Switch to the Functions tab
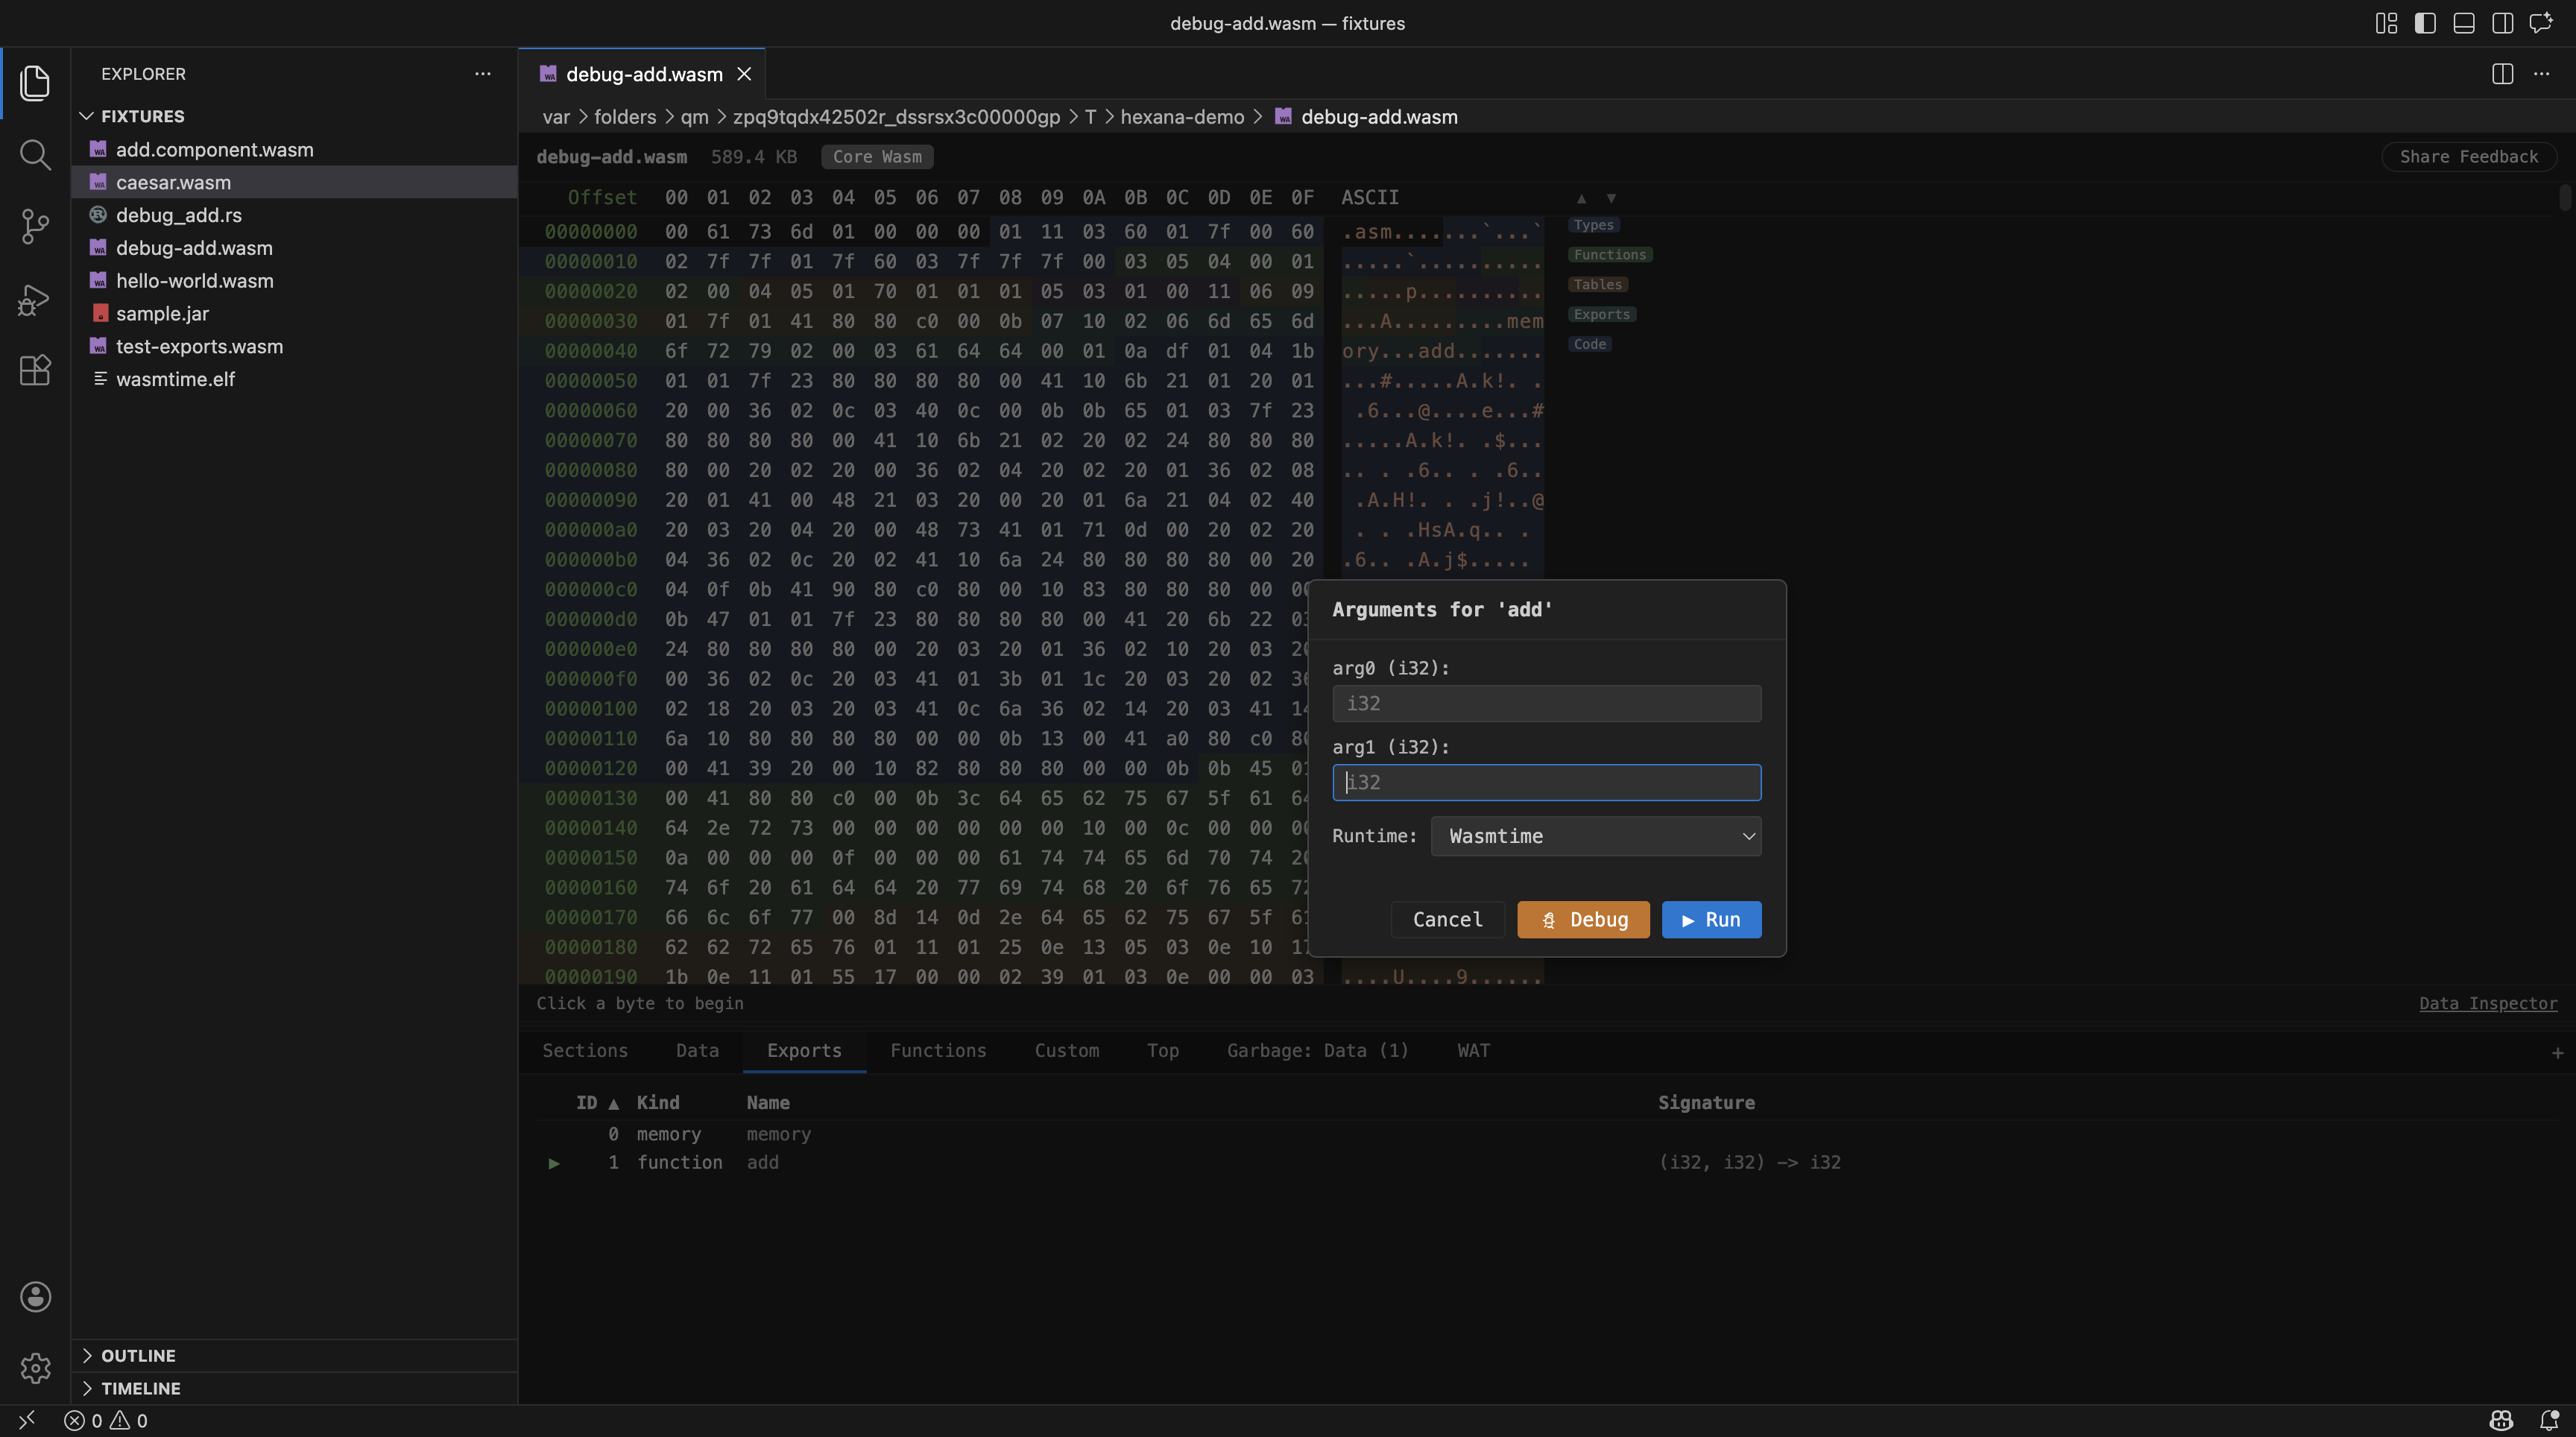The height and width of the screenshot is (1437, 2576). coord(938,1051)
